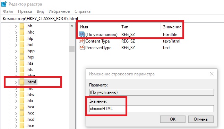Viewport: 224px width, 129px height.
Task: Click the Отмена button
Action: (201, 119)
